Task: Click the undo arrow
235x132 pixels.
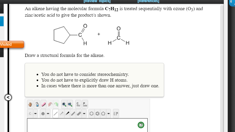Action: [50, 104]
